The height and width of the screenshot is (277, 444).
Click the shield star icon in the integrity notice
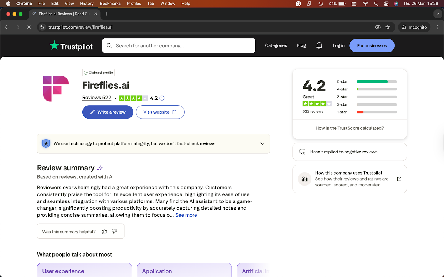click(46, 143)
